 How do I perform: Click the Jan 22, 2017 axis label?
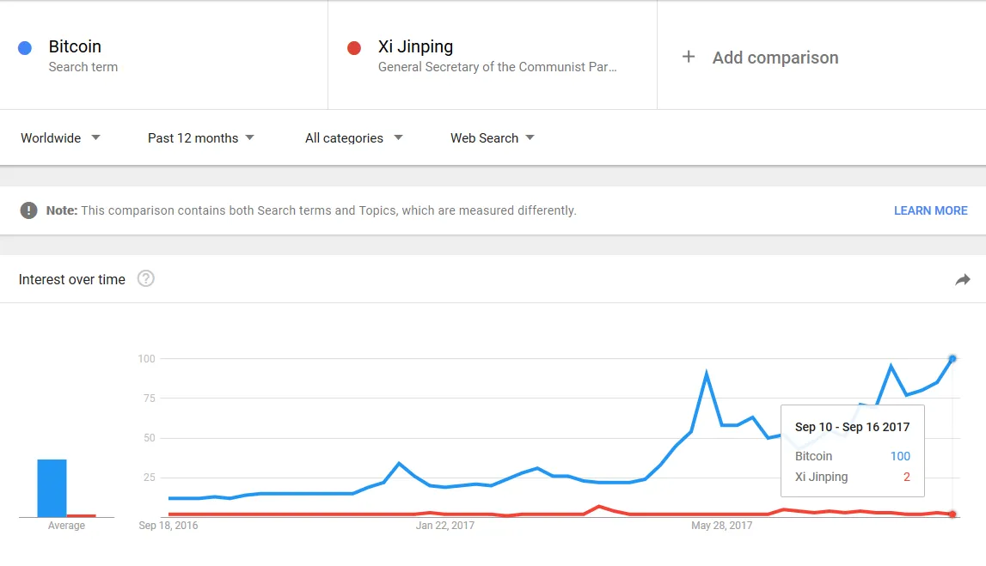(444, 526)
